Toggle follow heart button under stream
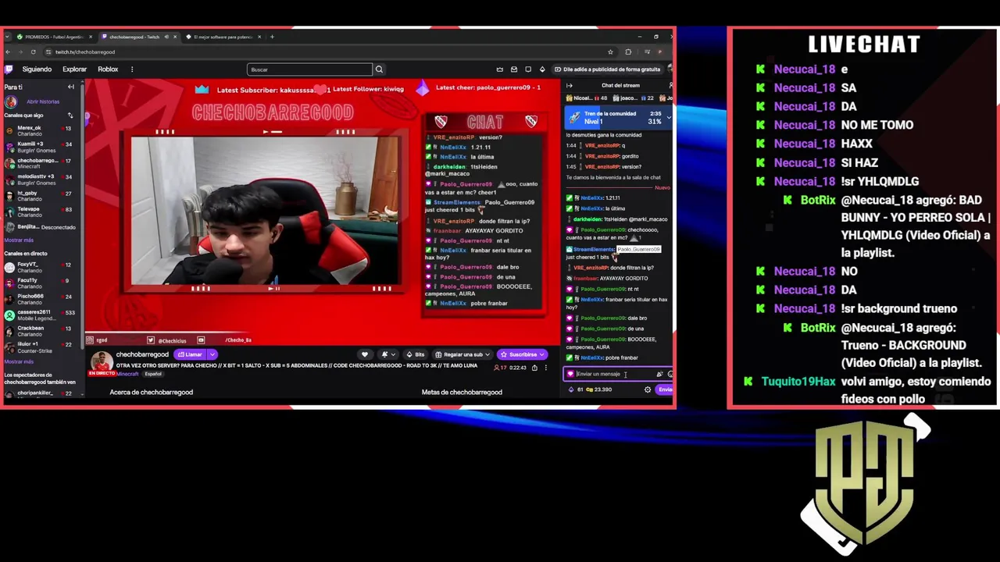This screenshot has height=562, width=1000. [x=364, y=354]
